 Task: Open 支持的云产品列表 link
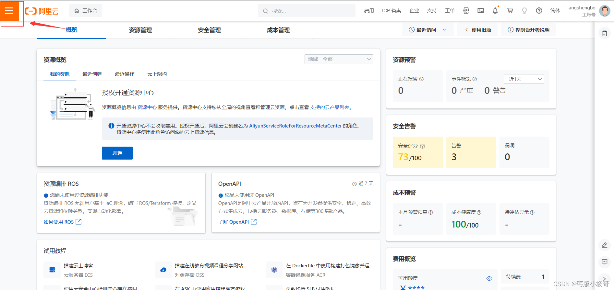[x=330, y=107]
